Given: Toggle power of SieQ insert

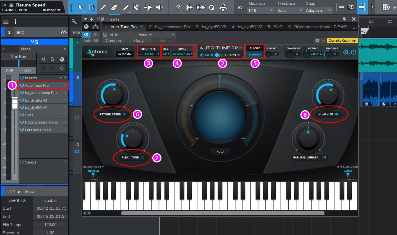Looking at the screenshot, I should click(22, 115).
